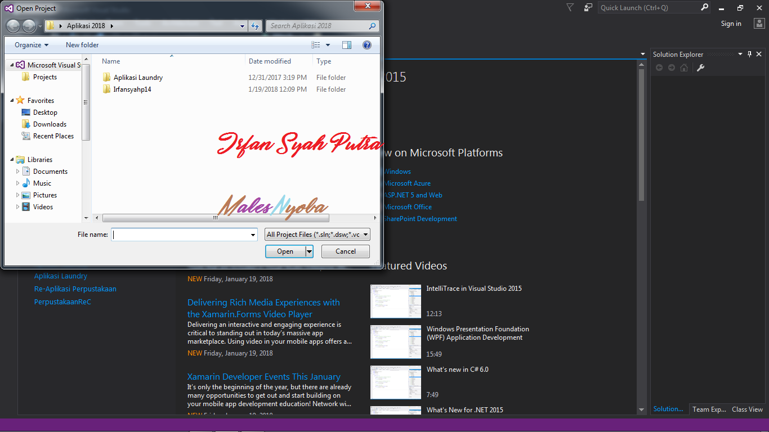The height and width of the screenshot is (432, 769).
Task: Click the search magnifier in Search Aplikasi 2018 box
Action: click(372, 26)
